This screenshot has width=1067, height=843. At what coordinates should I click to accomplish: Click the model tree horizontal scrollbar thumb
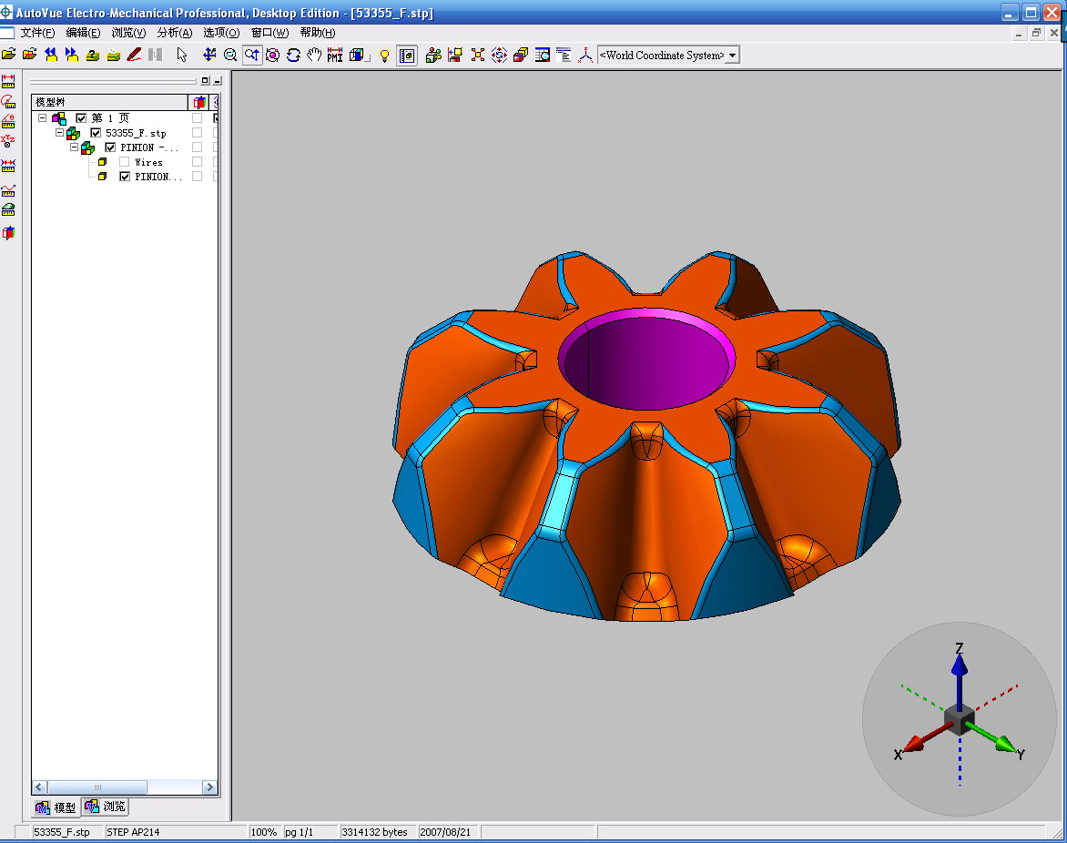coord(97,787)
